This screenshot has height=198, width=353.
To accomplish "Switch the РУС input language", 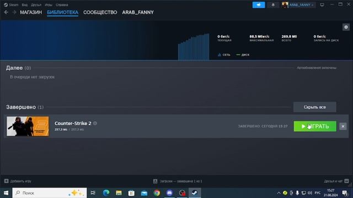I will [318, 193].
